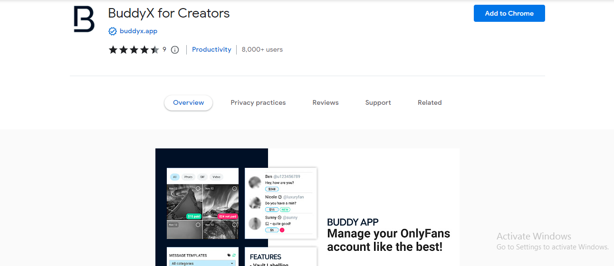Image resolution: width=614 pixels, height=266 pixels.
Task: Click the BuddyX promotional screenshot
Action: [x=307, y=207]
